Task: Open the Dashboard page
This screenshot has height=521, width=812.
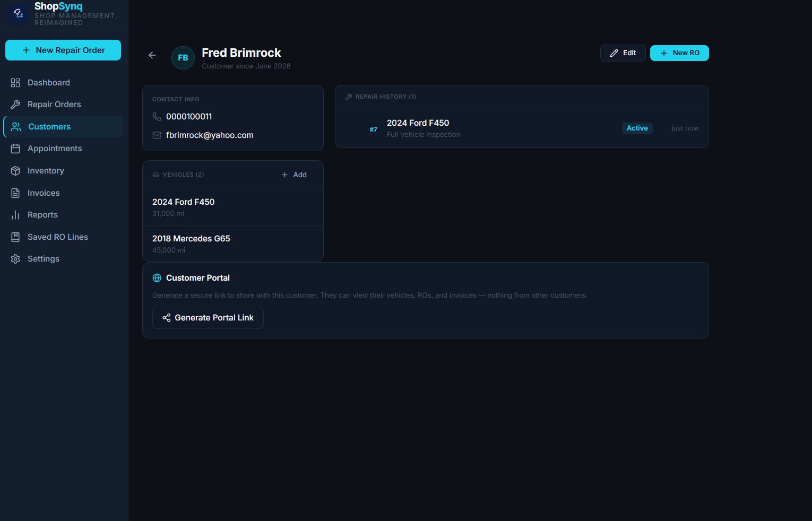Action: 64,83
